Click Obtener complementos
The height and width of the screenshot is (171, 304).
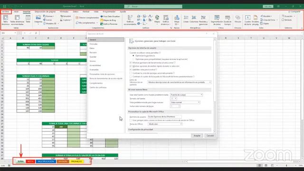click(87, 18)
